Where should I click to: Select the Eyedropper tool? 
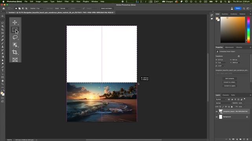pyautogui.click(x=2, y=36)
